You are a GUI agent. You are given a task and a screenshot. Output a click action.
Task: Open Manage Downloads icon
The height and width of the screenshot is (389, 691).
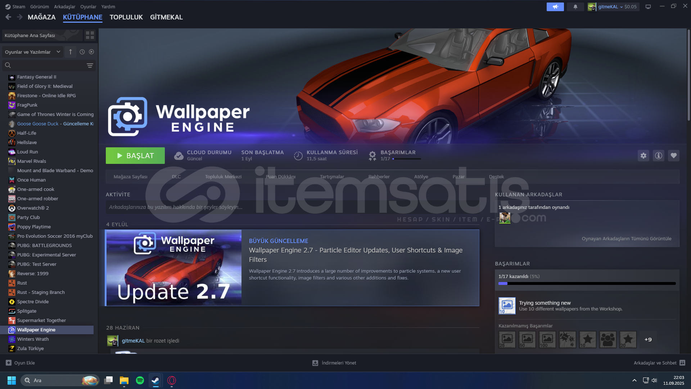(315, 363)
